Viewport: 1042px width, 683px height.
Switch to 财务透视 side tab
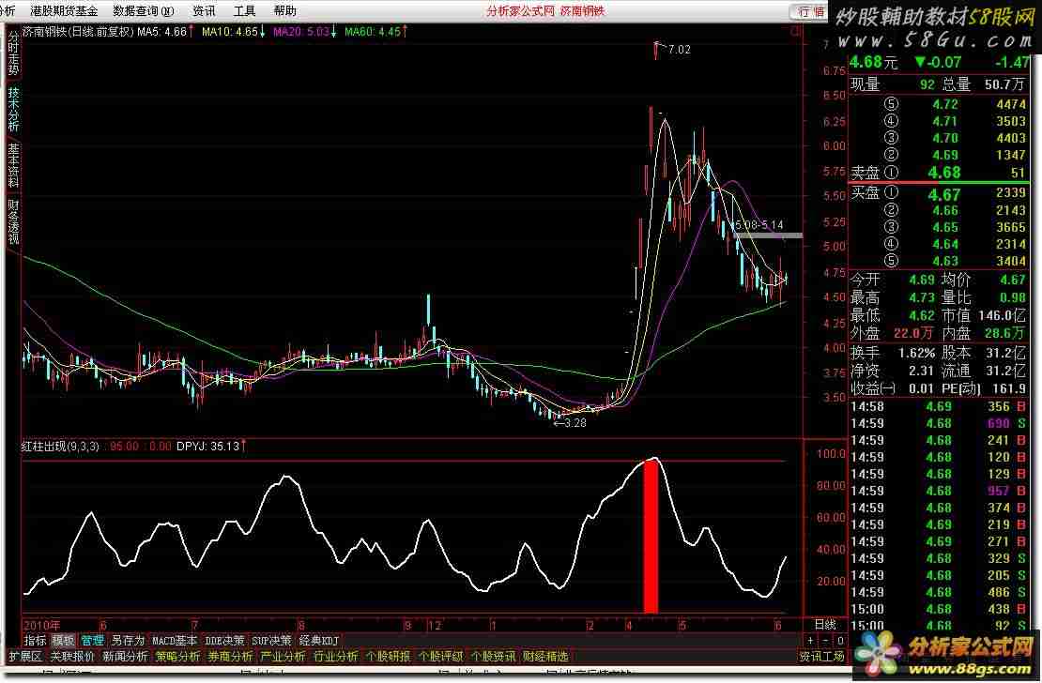click(x=13, y=221)
